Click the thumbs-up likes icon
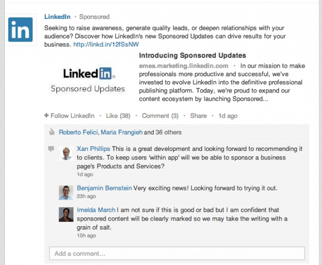The height and width of the screenshot is (265, 322). coord(52,132)
